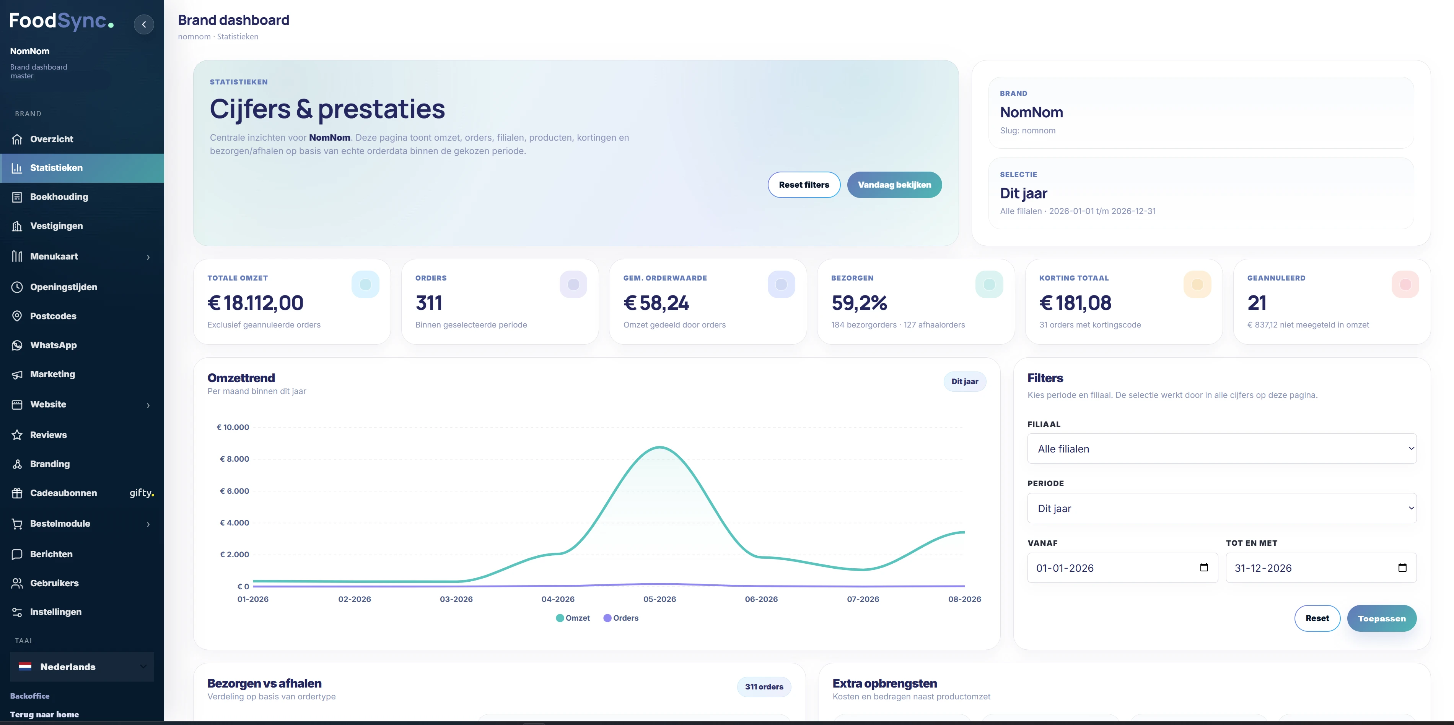Open Reviews menu item
Viewport: 1454px width, 725px height.
click(x=82, y=435)
